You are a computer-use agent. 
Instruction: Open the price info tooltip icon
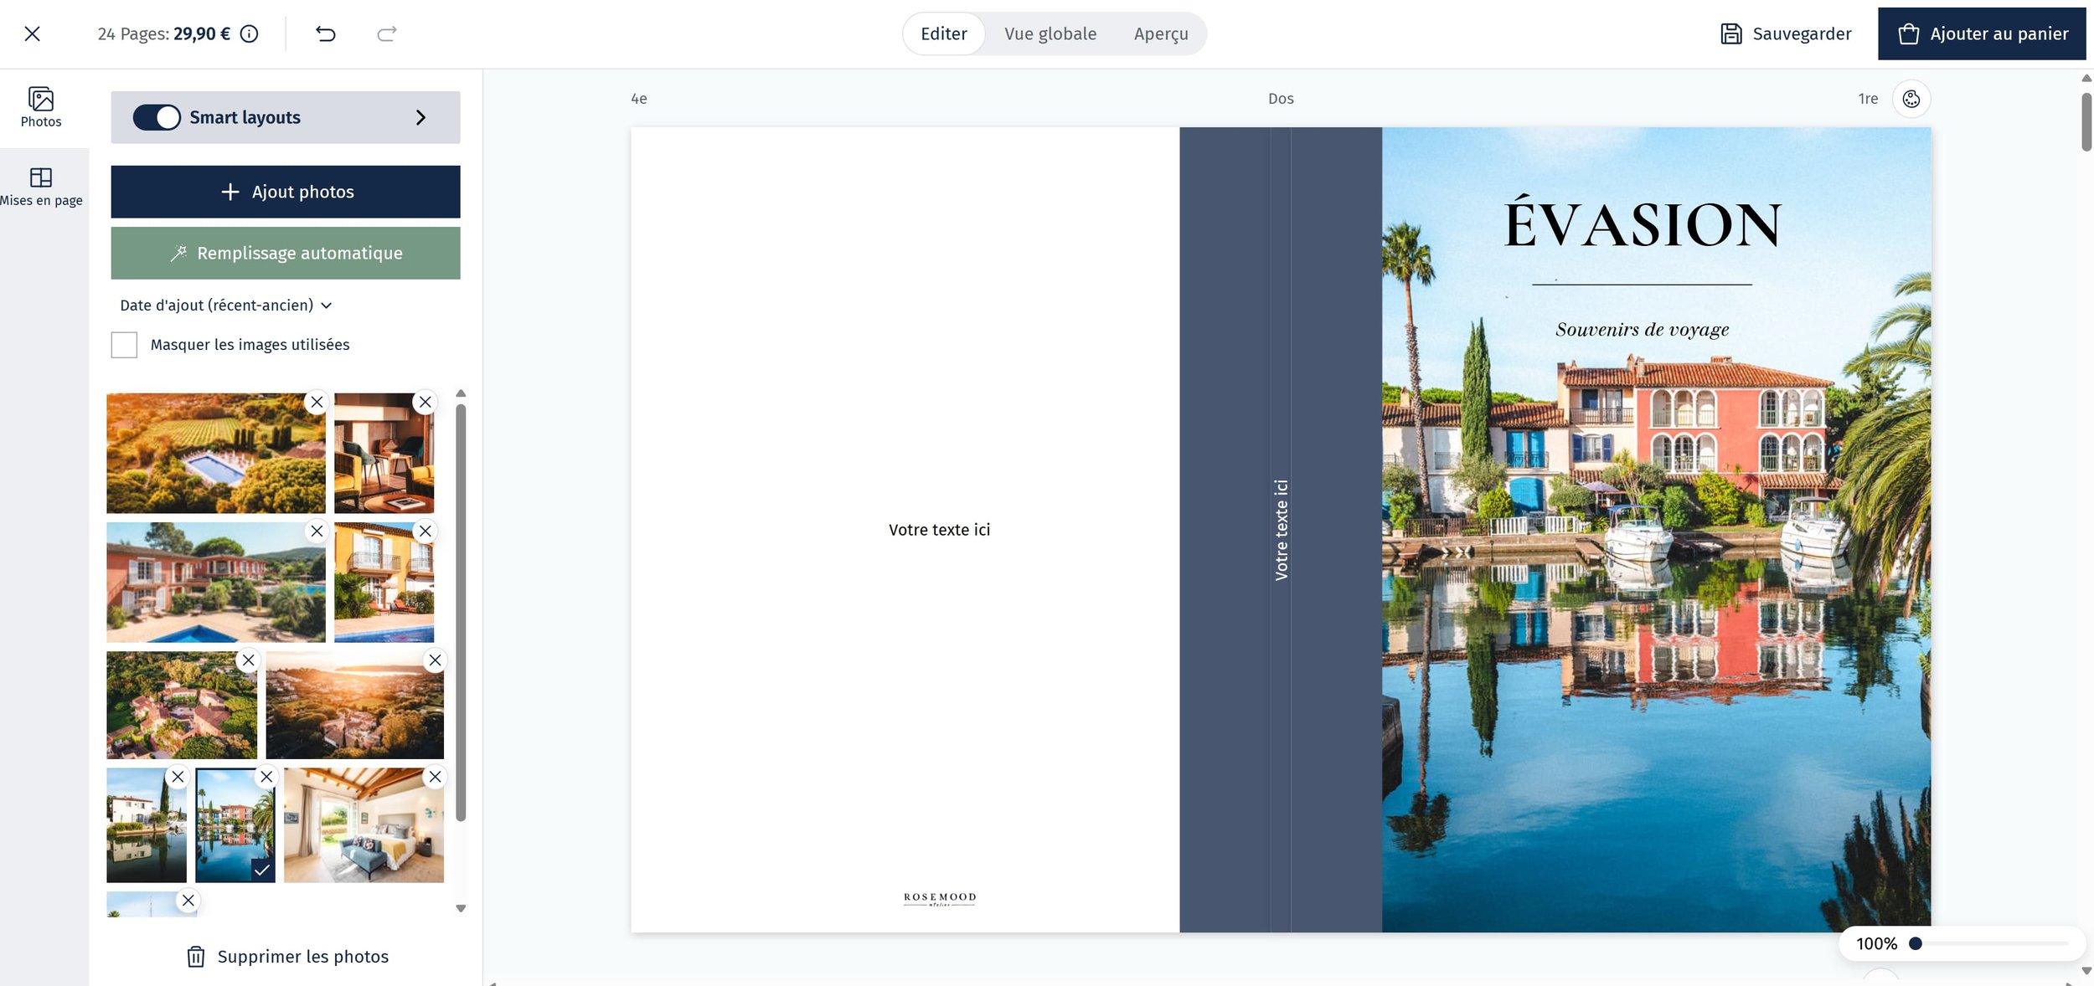(x=249, y=33)
